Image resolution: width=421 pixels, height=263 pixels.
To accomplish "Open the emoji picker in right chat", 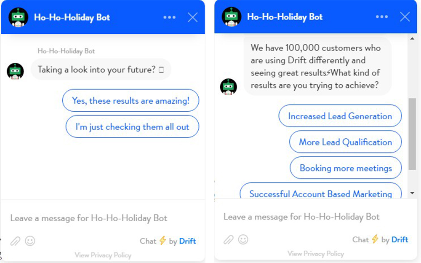I will pyautogui.click(x=243, y=240).
